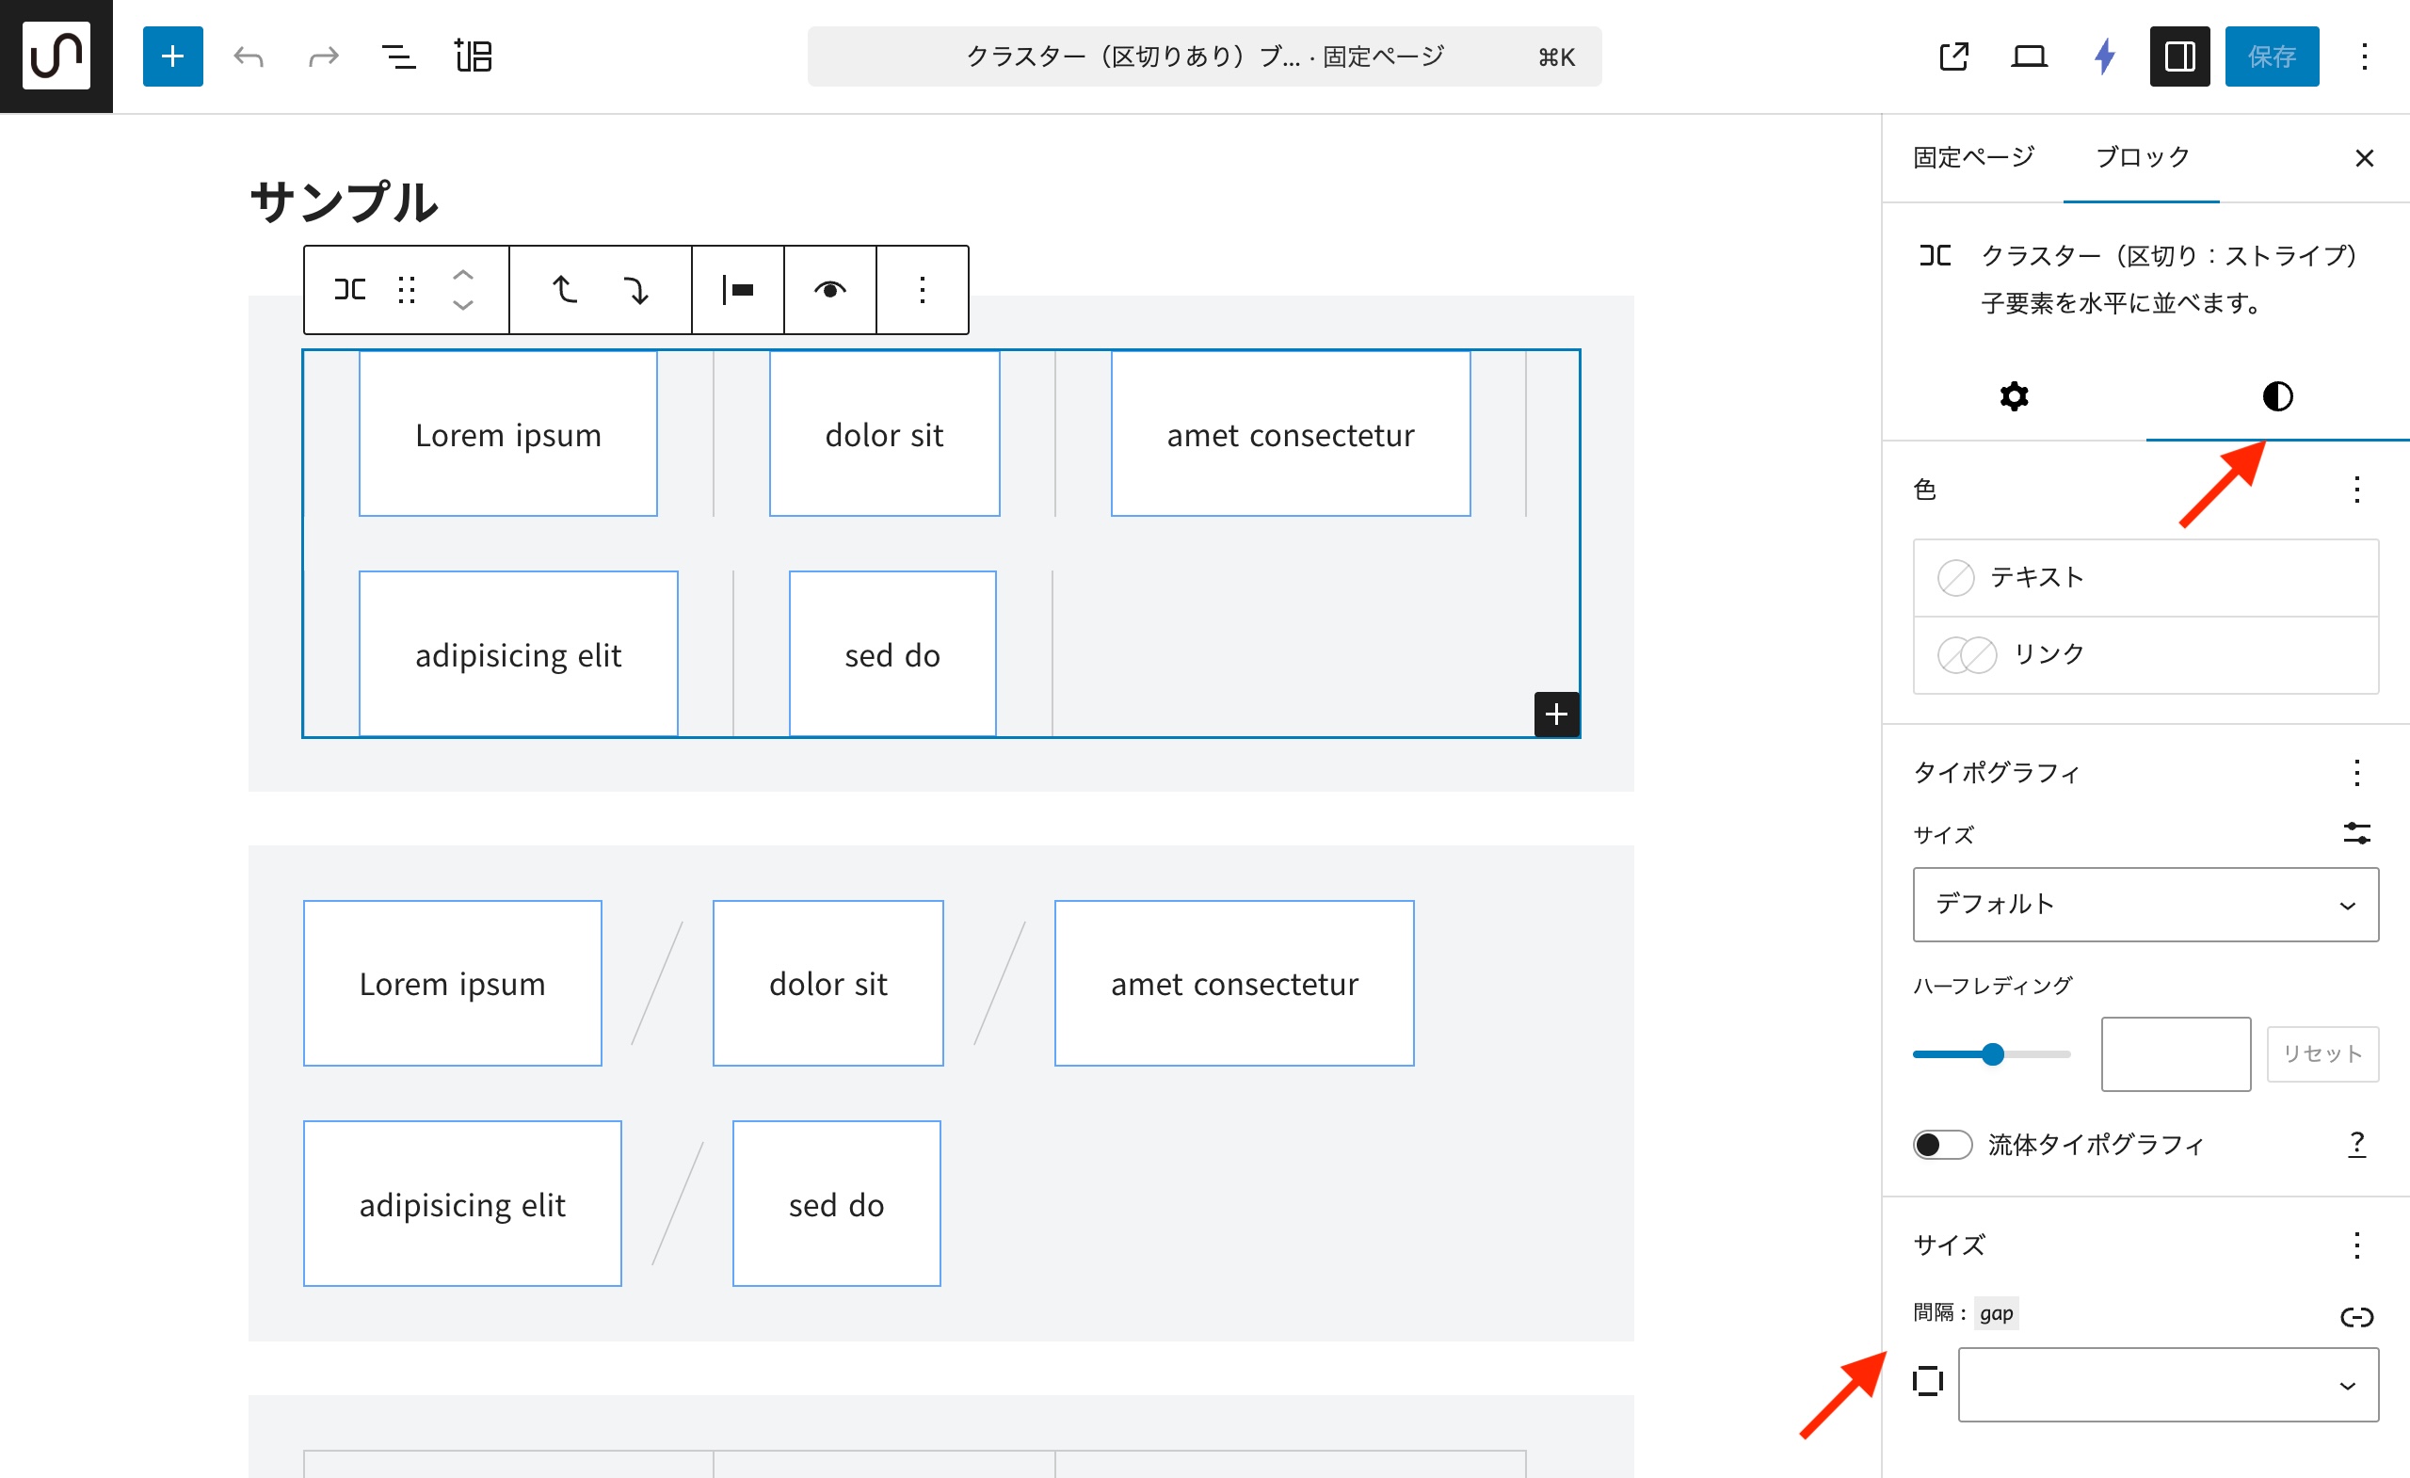Click the justify items alignment icon
The height and width of the screenshot is (1478, 2410).
click(x=737, y=290)
